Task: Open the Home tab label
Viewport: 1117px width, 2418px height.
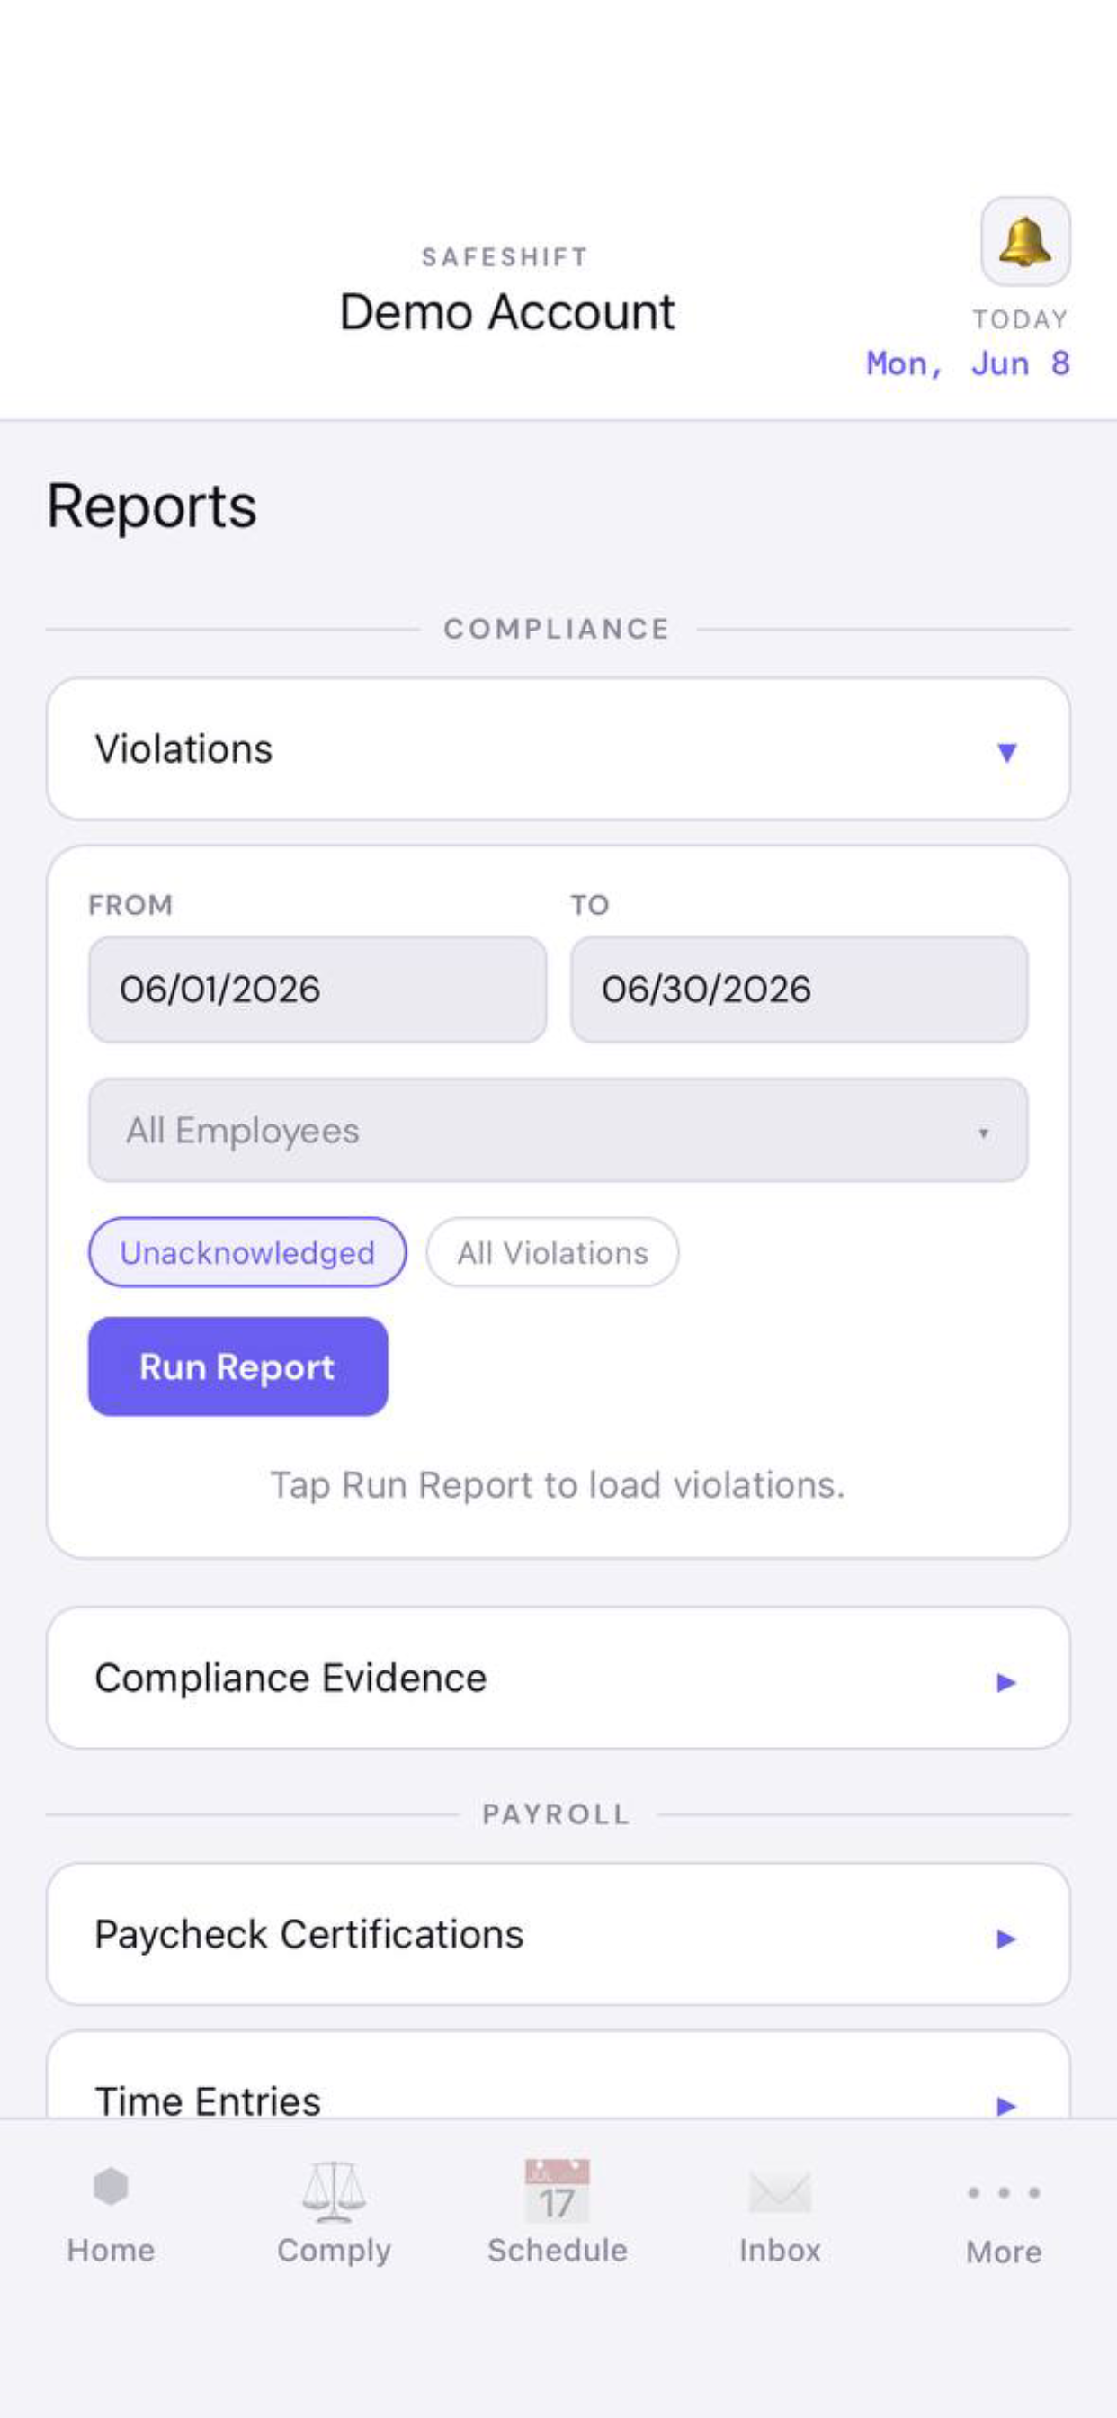Action: [111, 2250]
